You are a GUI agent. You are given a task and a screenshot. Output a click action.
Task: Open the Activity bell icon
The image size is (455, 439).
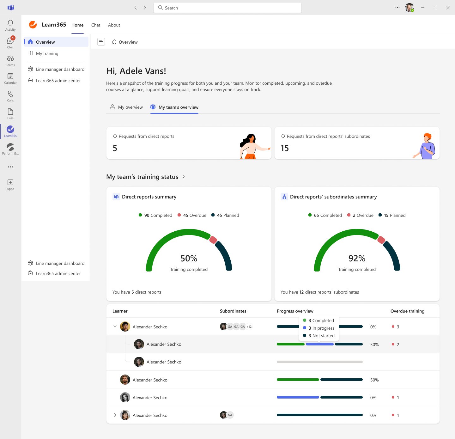click(x=10, y=25)
